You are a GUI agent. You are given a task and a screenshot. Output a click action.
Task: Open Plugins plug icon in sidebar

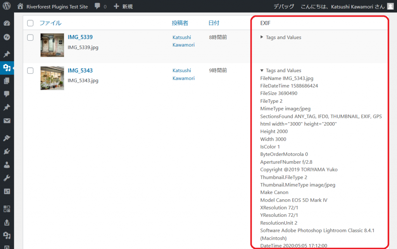click(x=7, y=152)
